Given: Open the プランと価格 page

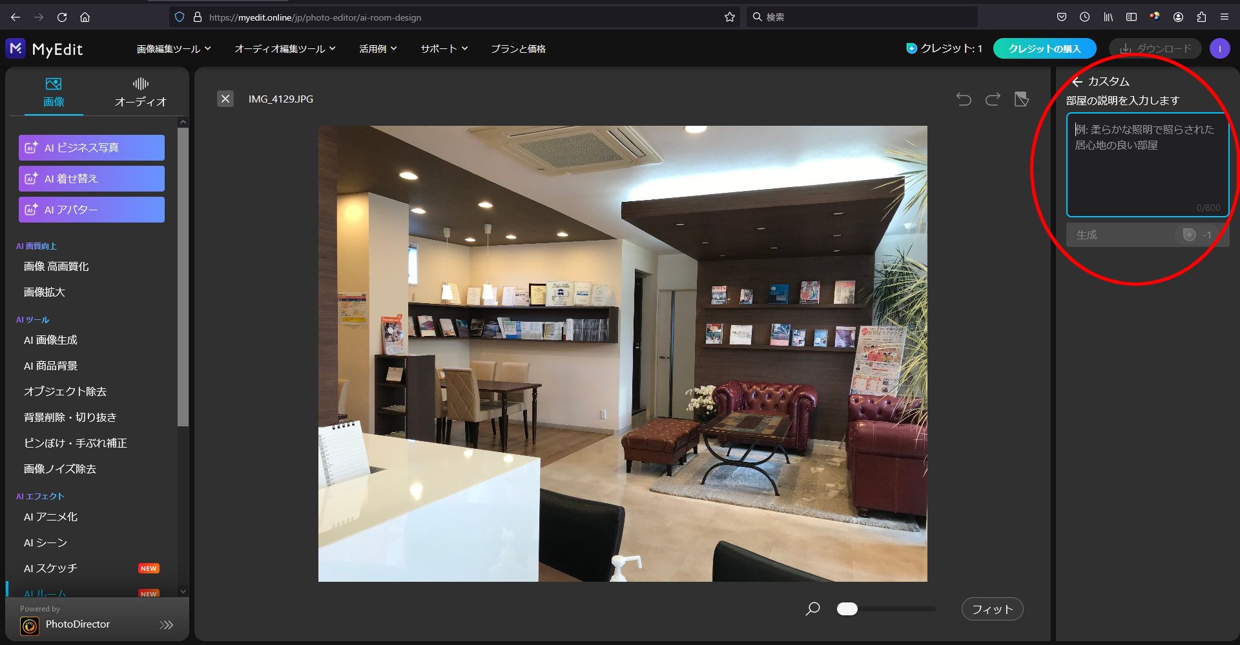Looking at the screenshot, I should coord(518,49).
